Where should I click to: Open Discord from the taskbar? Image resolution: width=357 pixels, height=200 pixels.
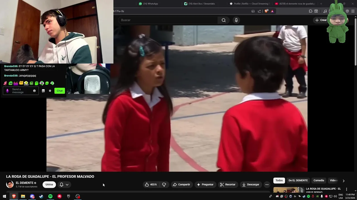32,196
